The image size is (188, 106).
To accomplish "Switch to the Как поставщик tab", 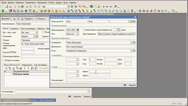I will [41, 65].
